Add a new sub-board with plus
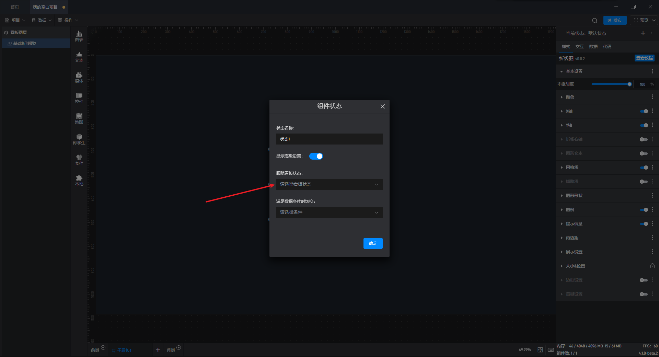This screenshot has height=357, width=659. (158, 350)
